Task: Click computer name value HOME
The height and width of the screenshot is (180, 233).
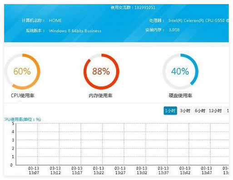Action: (x=55, y=21)
